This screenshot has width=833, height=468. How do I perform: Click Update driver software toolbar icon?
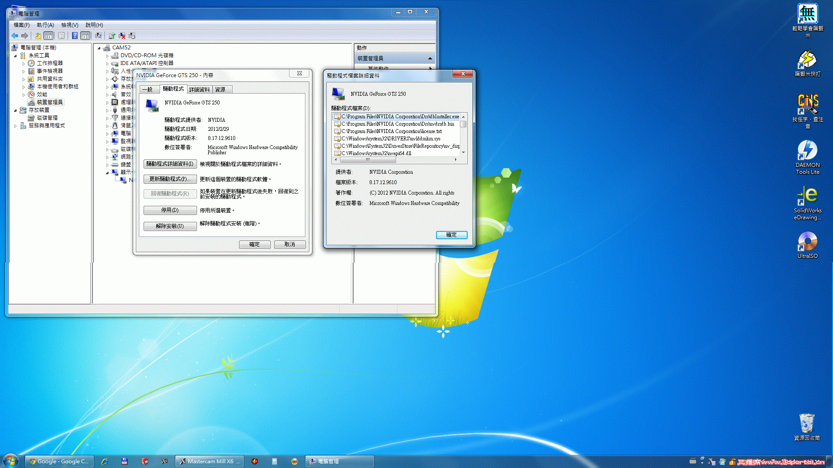click(112, 36)
